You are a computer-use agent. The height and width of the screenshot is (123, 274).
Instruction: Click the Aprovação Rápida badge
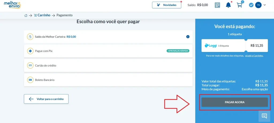click(178, 51)
